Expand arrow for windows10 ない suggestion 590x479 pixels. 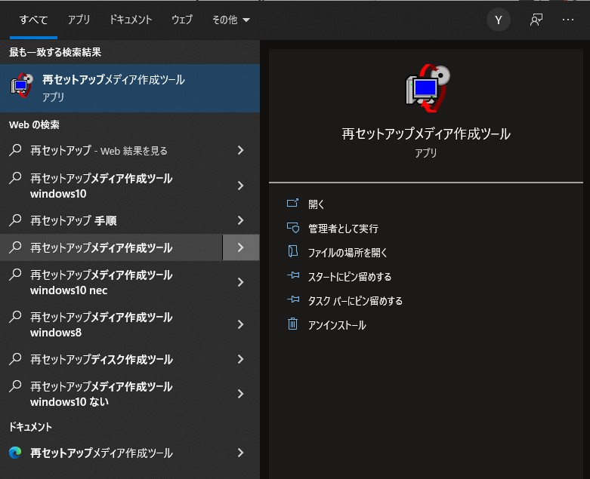point(241,394)
